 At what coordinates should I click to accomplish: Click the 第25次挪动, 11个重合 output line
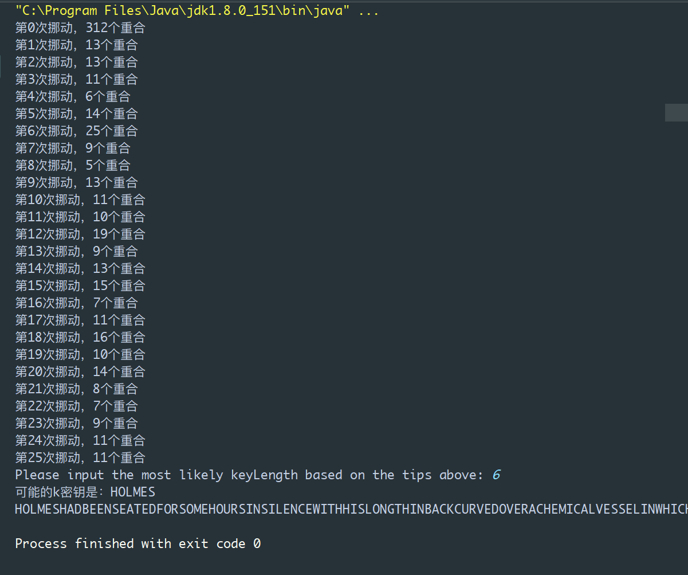click(80, 457)
